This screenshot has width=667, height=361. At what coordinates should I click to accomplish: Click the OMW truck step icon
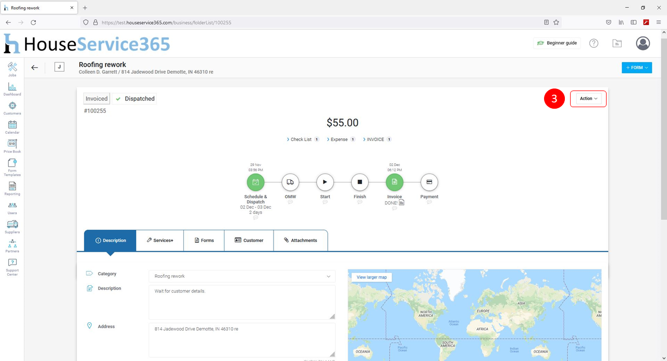[290, 182]
